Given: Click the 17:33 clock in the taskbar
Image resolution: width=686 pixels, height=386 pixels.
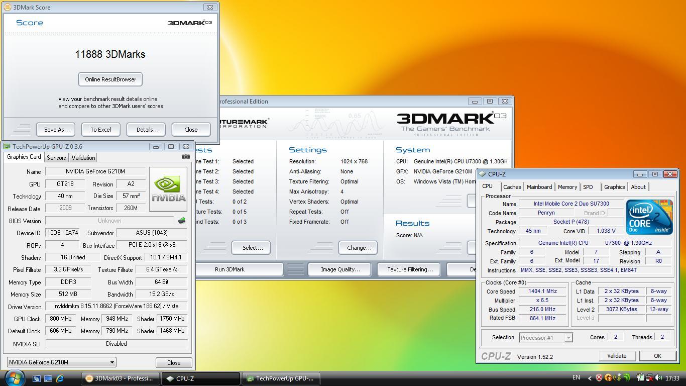Looking at the screenshot, I should pyautogui.click(x=672, y=378).
